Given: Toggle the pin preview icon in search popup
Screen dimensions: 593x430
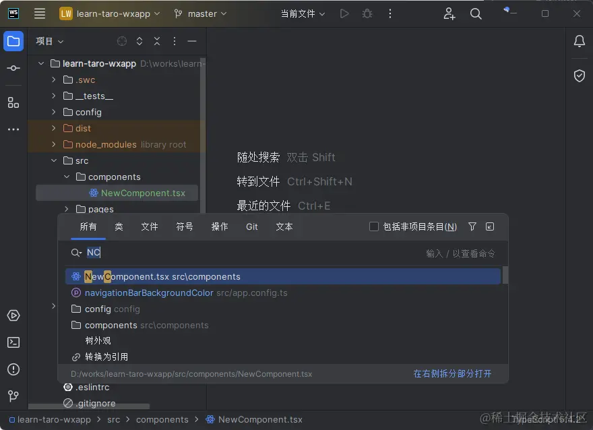Looking at the screenshot, I should 490,226.
